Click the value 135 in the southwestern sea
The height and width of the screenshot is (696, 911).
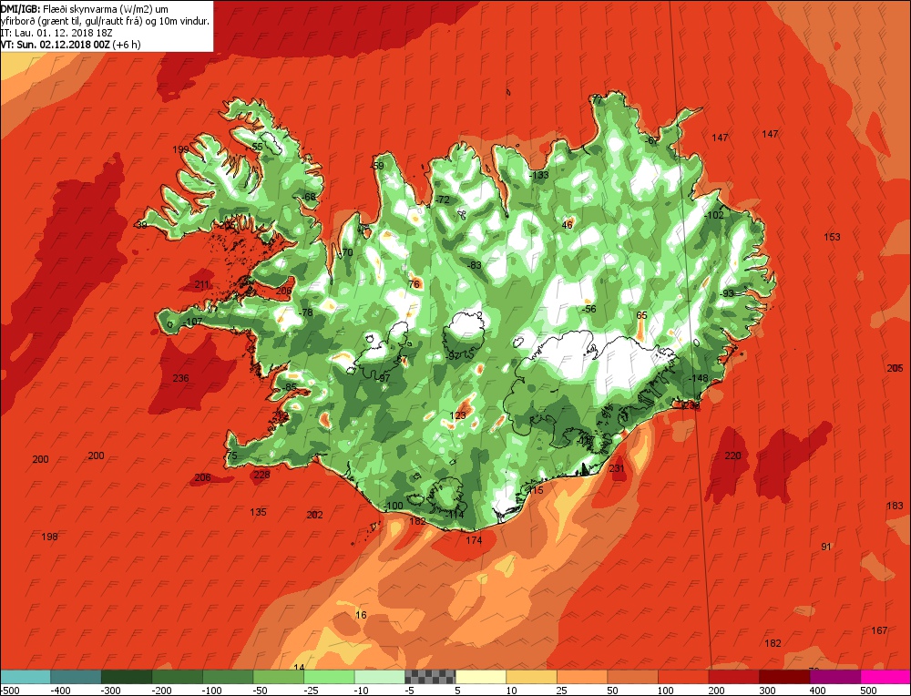point(258,512)
